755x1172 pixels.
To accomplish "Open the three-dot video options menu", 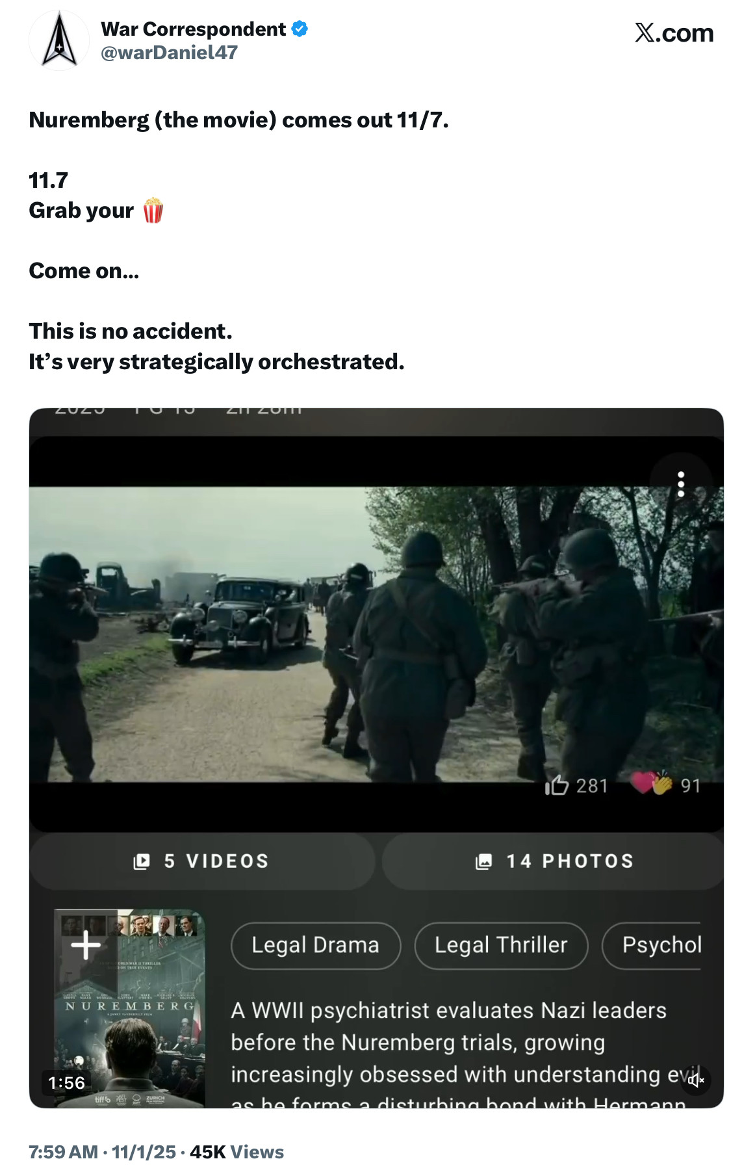I will [680, 484].
